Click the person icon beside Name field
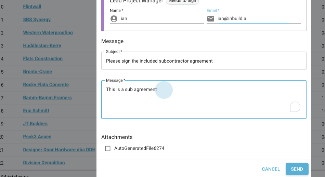Screen dimensions: 325x177 [x=114, y=18]
